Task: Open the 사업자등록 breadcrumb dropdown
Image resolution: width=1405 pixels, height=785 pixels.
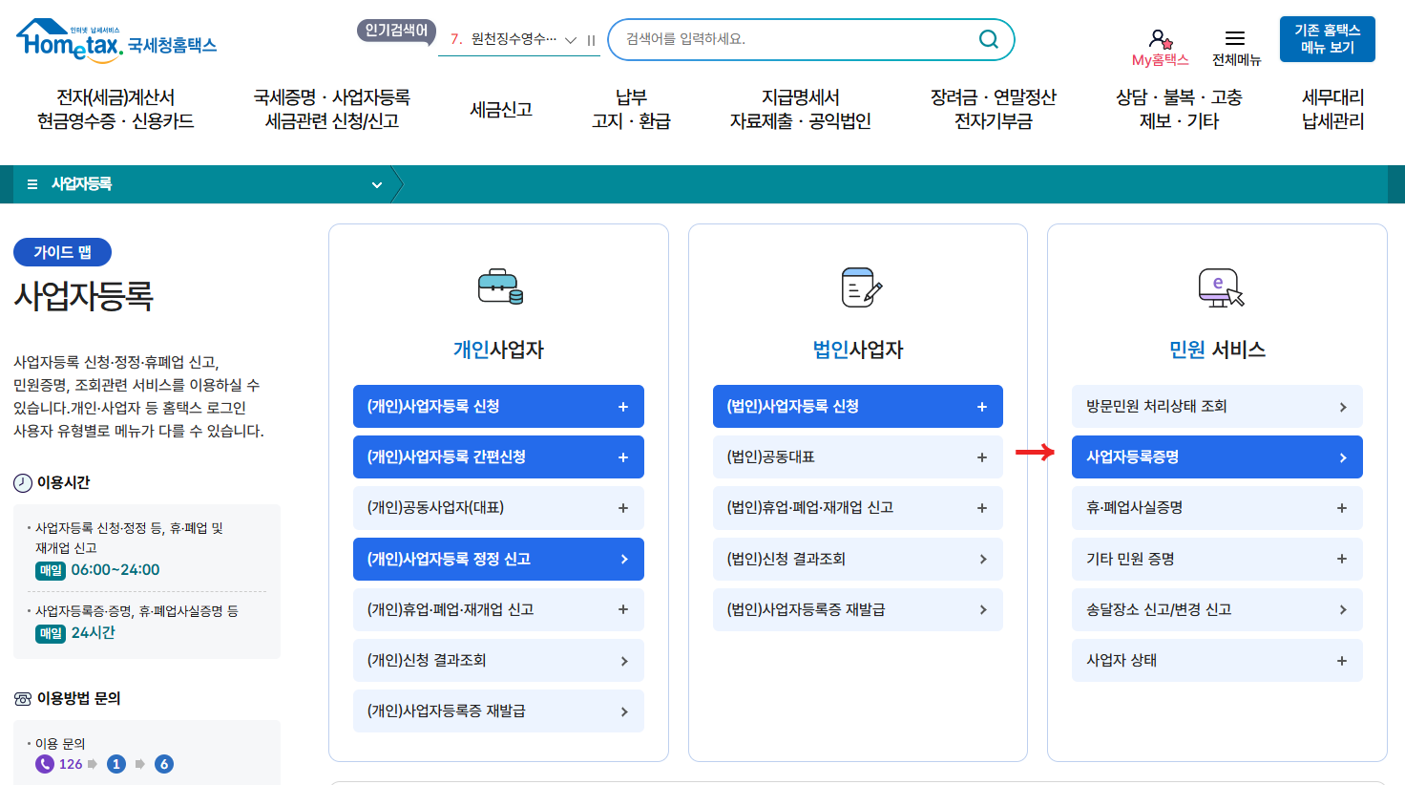Action: tap(376, 183)
